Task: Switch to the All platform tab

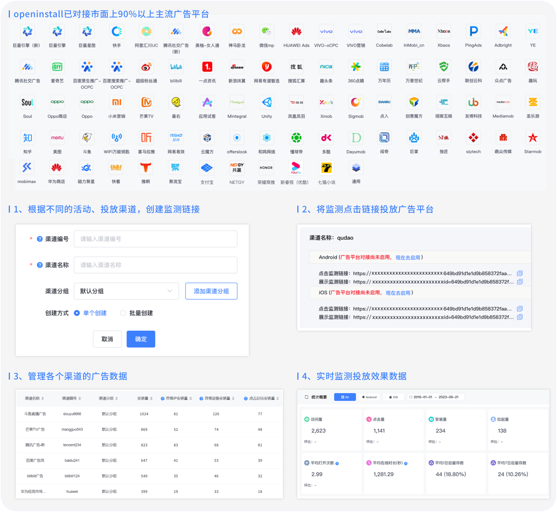Action: (345, 397)
